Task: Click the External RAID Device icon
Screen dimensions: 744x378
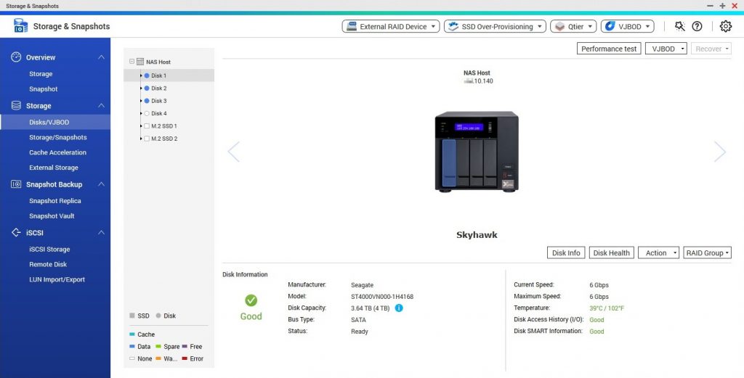Action: point(352,26)
